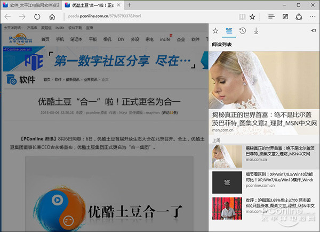
Task: Open the More actions ellipsis menu
Action: point(313,16)
